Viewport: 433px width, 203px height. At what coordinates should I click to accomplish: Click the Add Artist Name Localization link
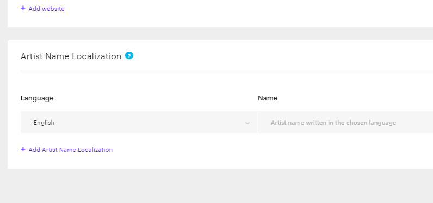pyautogui.click(x=70, y=150)
